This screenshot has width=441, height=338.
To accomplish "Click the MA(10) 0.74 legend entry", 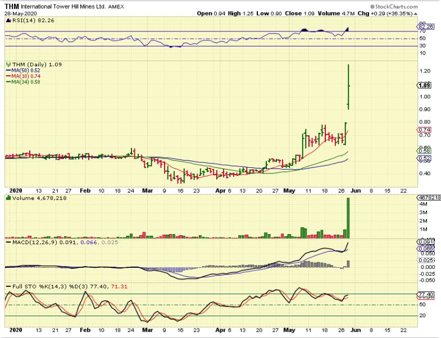I will (23, 76).
